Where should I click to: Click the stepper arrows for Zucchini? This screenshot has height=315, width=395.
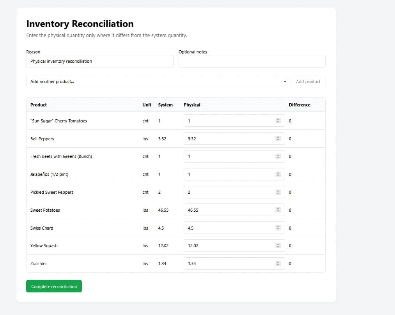click(278, 264)
